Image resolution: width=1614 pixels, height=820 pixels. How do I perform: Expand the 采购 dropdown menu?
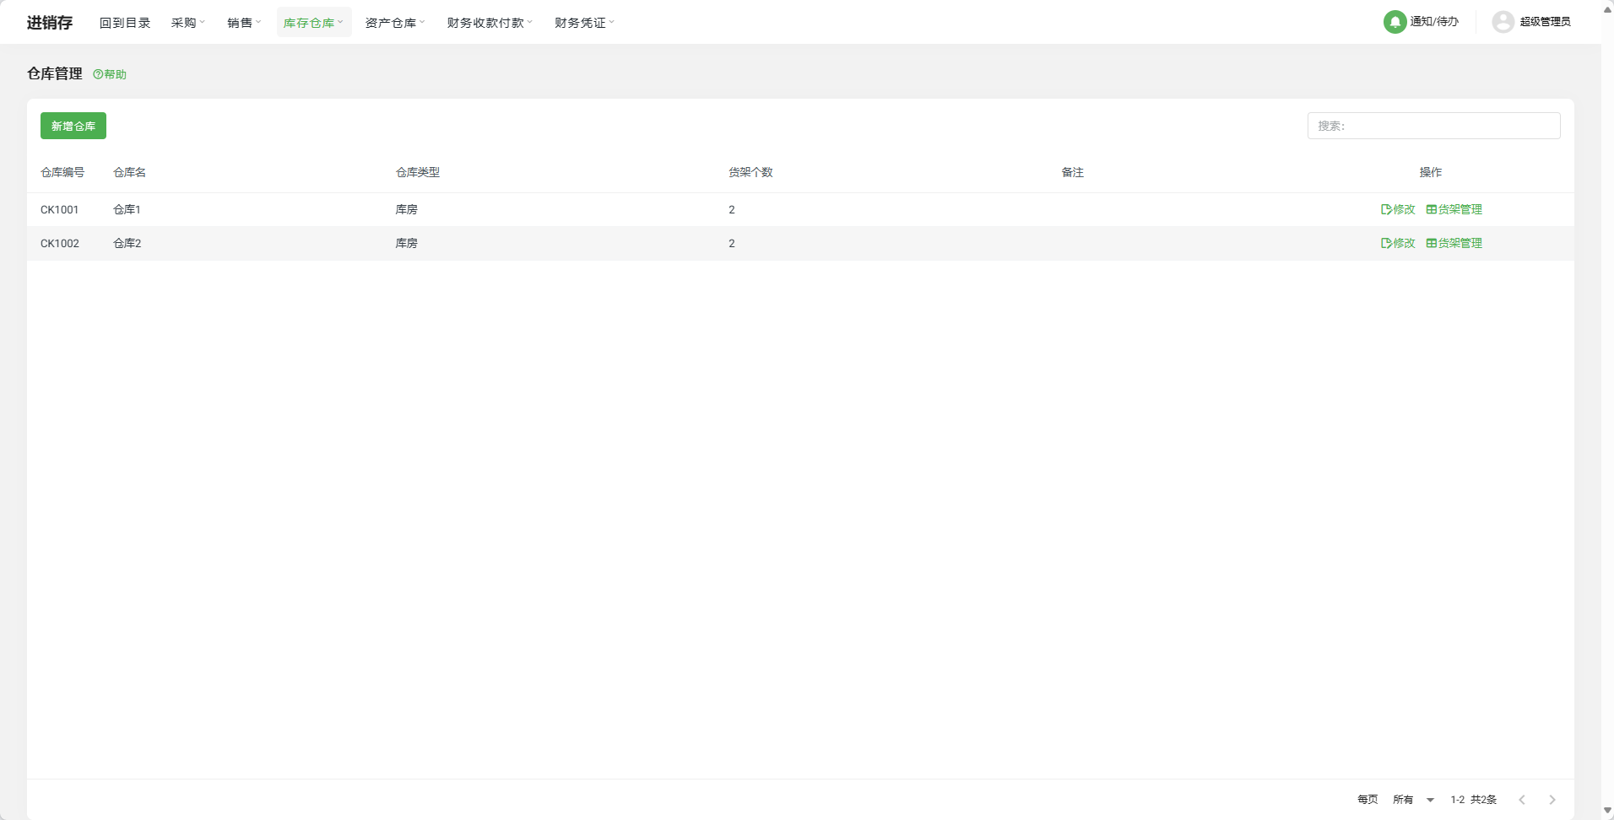pyautogui.click(x=187, y=23)
